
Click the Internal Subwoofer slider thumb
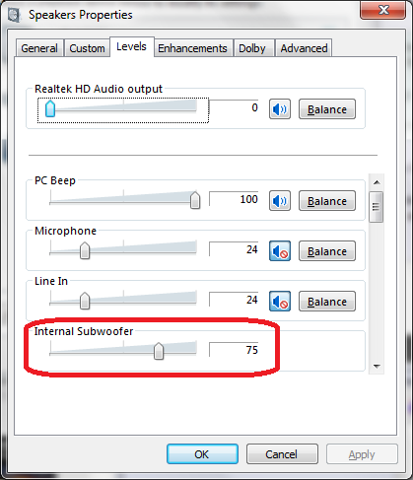(159, 351)
